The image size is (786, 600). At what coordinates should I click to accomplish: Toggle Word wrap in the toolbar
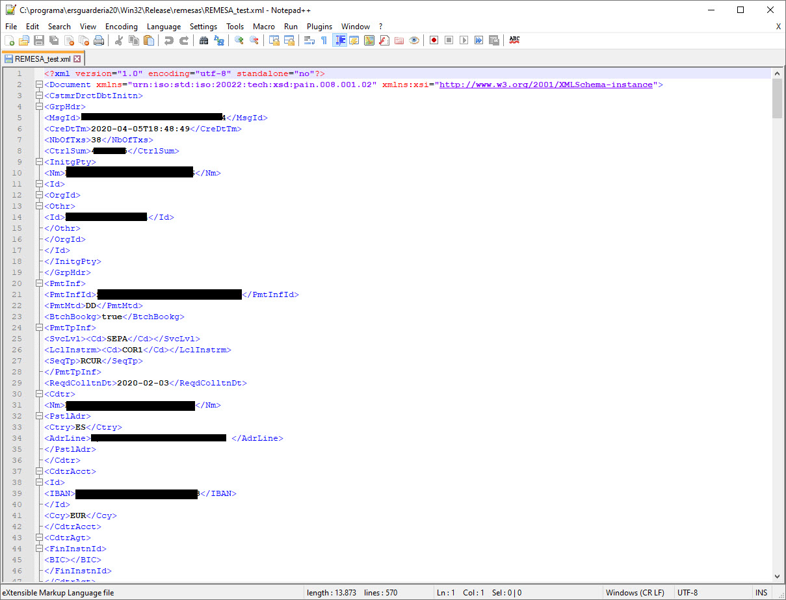point(309,40)
